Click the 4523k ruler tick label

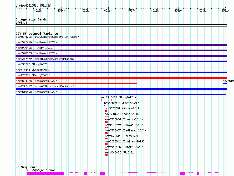click(x=38, y=10)
